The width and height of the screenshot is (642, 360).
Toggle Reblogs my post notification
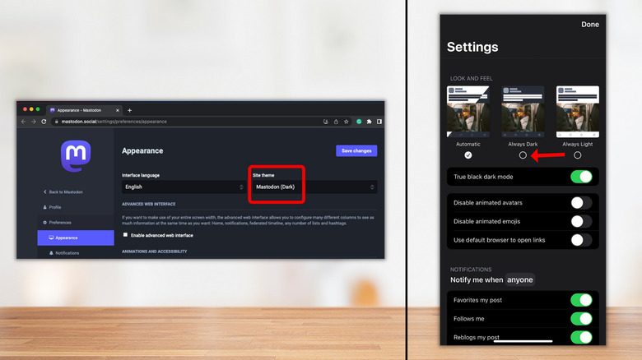(581, 337)
